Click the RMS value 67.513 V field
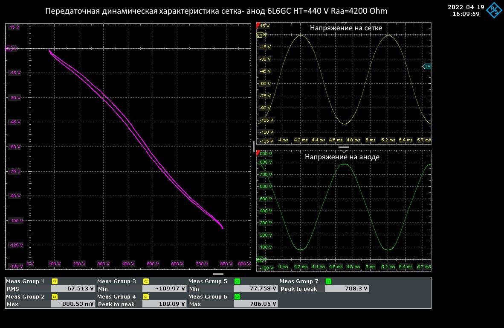 (x=73, y=289)
